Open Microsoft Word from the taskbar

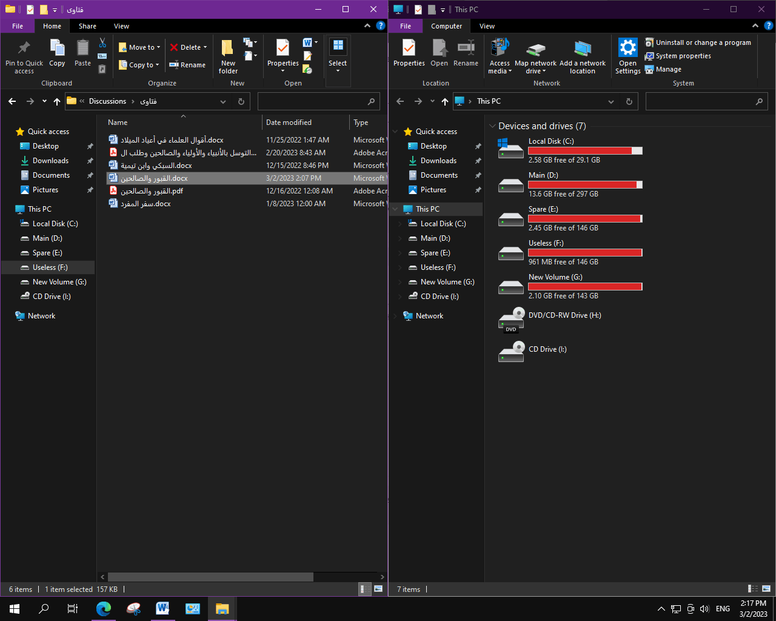[162, 608]
